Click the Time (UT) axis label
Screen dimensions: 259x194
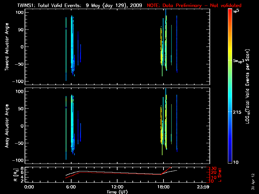[118, 192]
